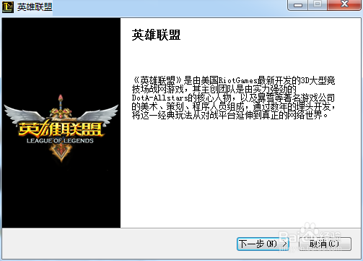The height and width of the screenshot is (261, 363).
Task: Click the paragraph describing RiotGames
Action: coord(233,98)
